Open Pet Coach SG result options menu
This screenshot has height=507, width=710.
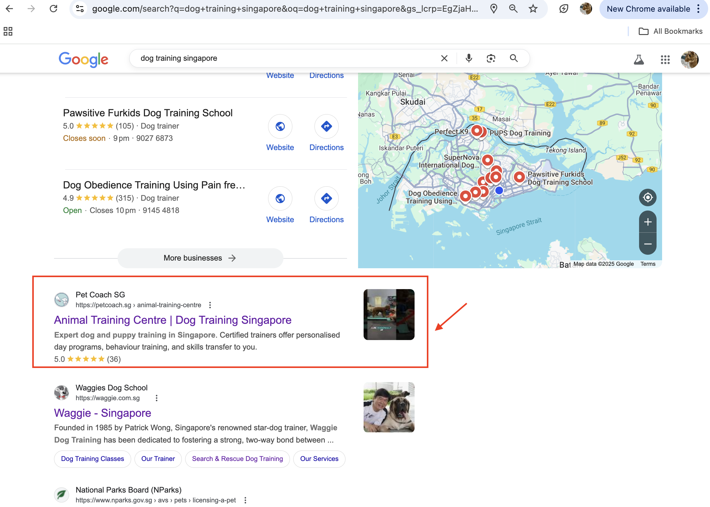pos(210,305)
